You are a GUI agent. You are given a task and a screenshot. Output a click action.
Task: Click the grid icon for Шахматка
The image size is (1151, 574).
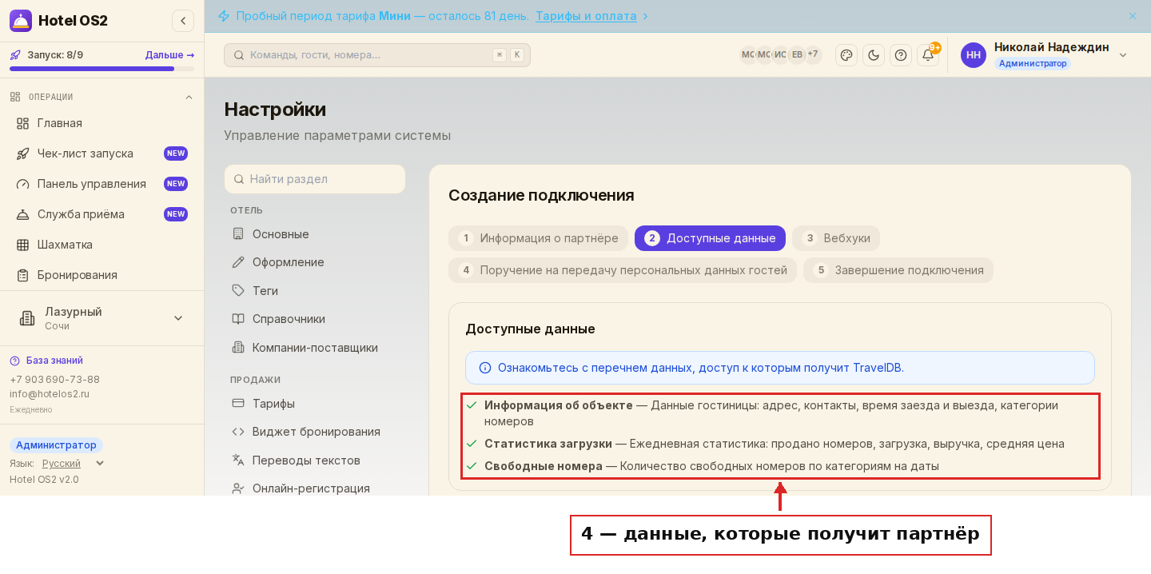(x=22, y=245)
